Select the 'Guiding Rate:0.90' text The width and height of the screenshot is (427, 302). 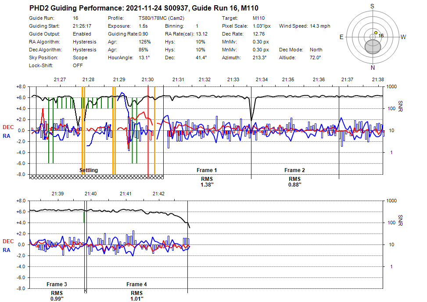(x=128, y=34)
